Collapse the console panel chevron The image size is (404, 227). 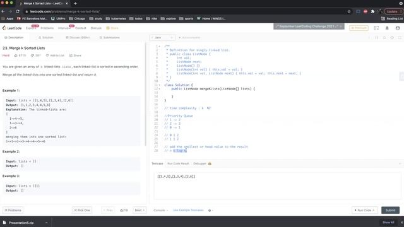tap(400, 164)
